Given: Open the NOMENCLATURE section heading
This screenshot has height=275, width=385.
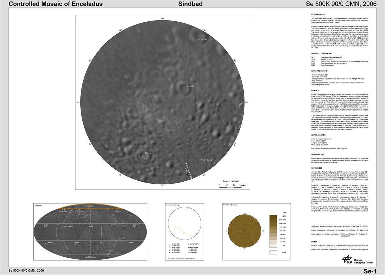Looking at the screenshot, I should [319, 154].
